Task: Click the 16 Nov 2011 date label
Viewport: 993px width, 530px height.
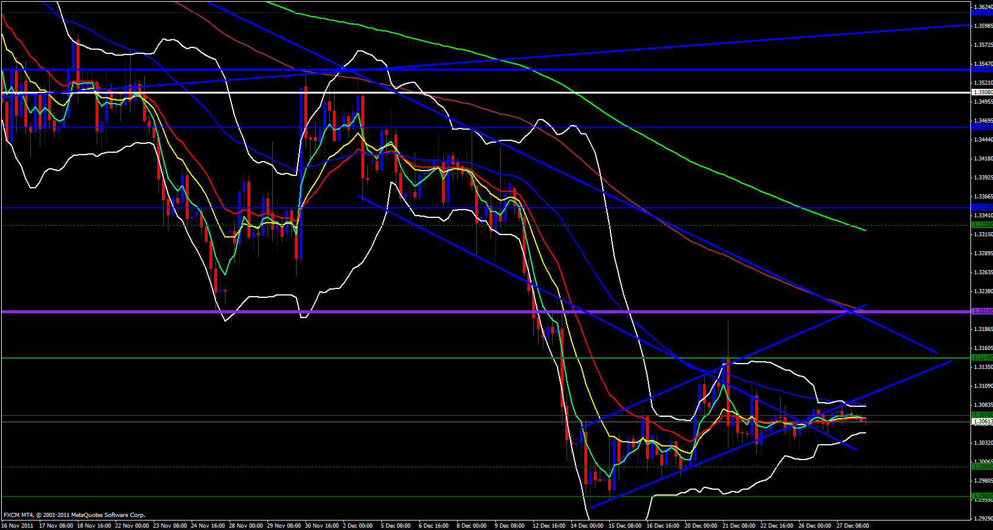Action: pyautogui.click(x=18, y=526)
